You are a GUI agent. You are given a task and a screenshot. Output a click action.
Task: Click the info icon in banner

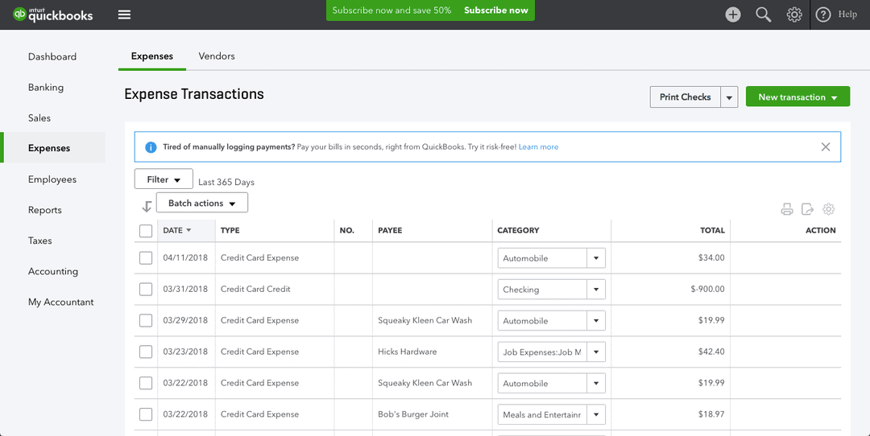(x=151, y=147)
